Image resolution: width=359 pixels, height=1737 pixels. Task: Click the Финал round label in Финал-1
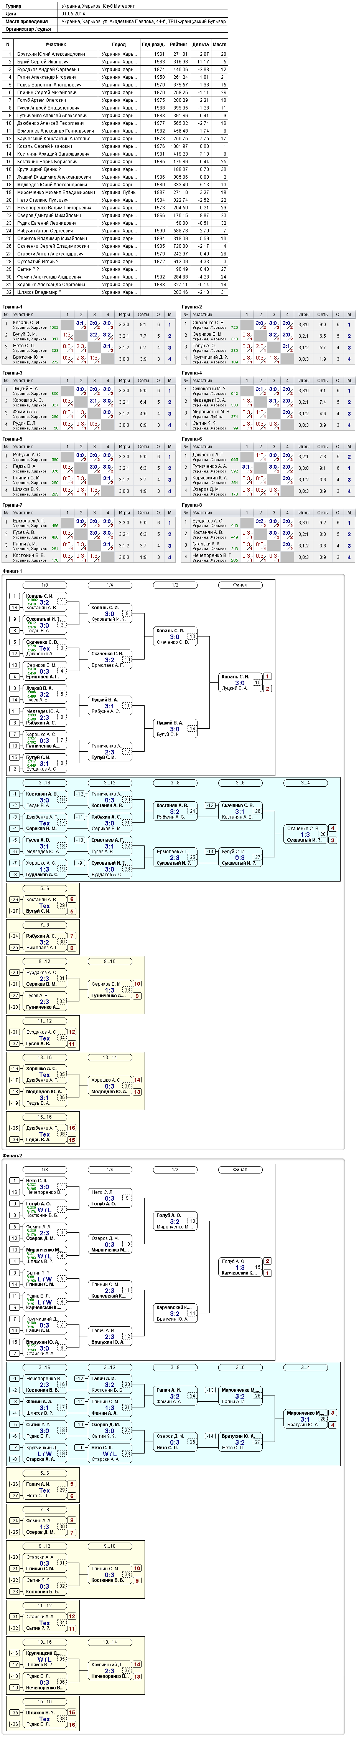coord(240,585)
